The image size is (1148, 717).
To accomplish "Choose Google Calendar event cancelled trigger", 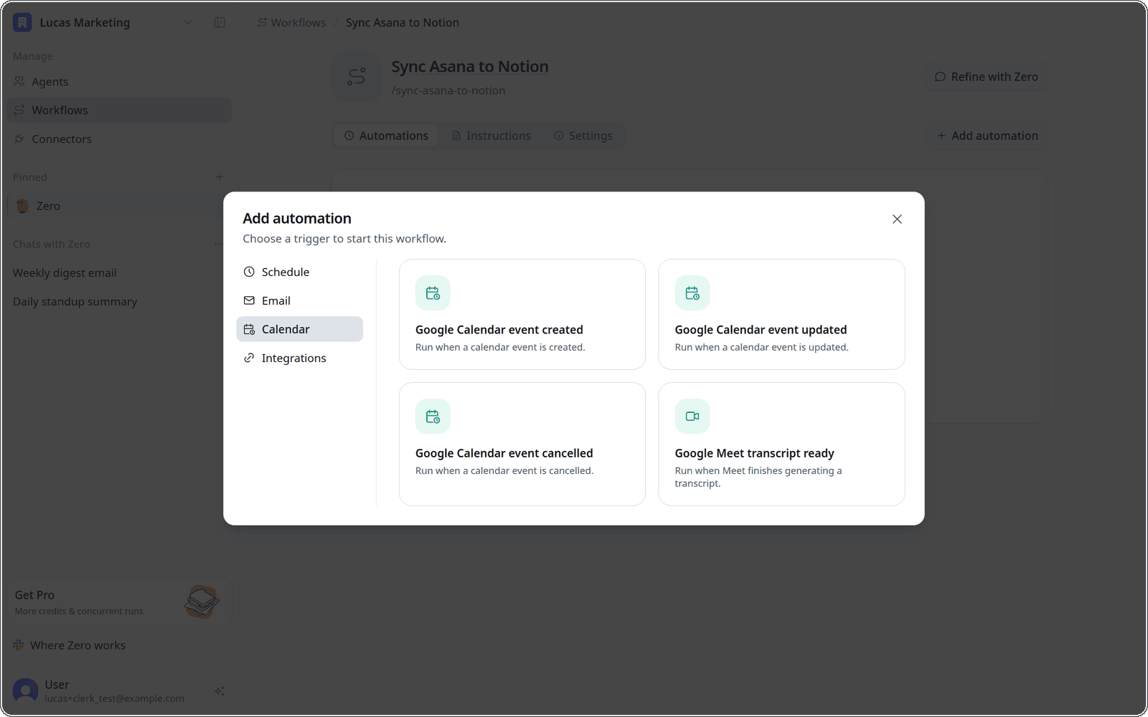I will [x=522, y=444].
